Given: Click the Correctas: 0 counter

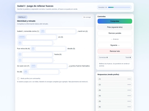Looking at the screenshot, I should click(x=103, y=57).
